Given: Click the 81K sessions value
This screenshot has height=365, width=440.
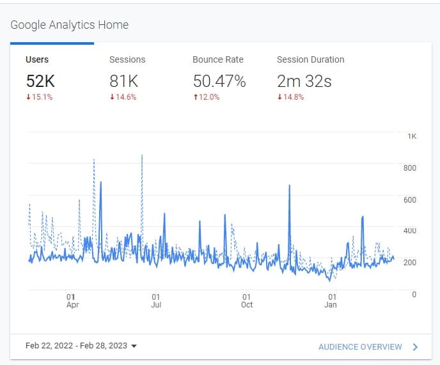Looking at the screenshot, I should pyautogui.click(x=124, y=81).
